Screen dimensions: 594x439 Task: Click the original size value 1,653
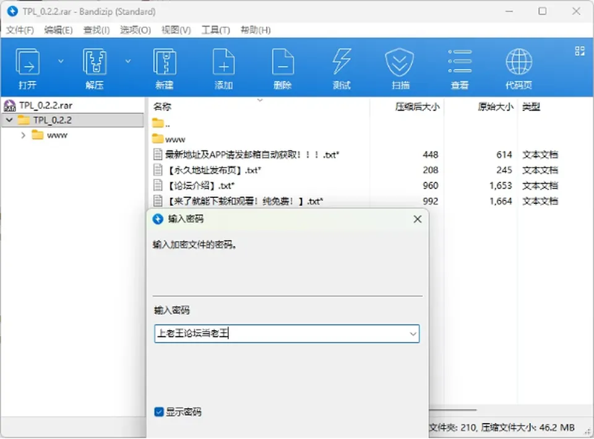point(501,185)
